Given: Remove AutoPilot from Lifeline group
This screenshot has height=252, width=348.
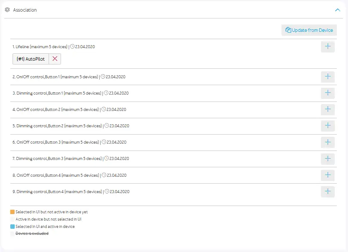Looking at the screenshot, I should [55, 59].
